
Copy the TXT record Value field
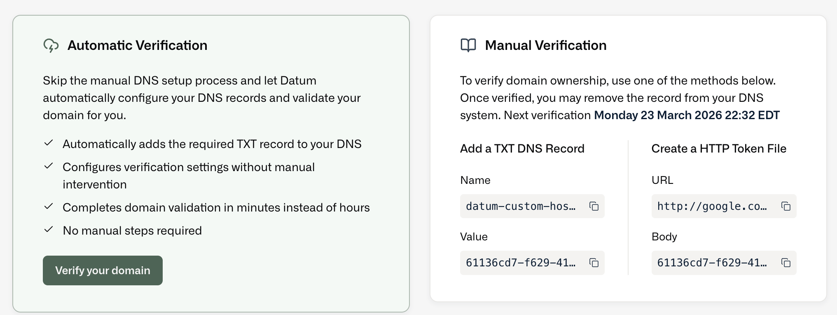pos(594,263)
